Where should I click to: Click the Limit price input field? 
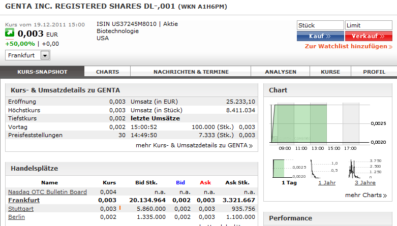(368, 25)
